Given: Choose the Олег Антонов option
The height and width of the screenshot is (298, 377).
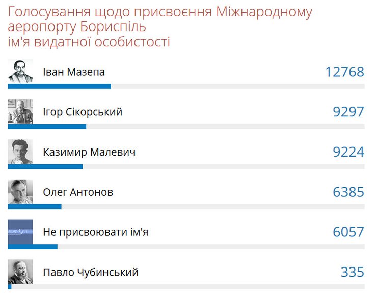Looking at the screenshot, I should (78, 192).
